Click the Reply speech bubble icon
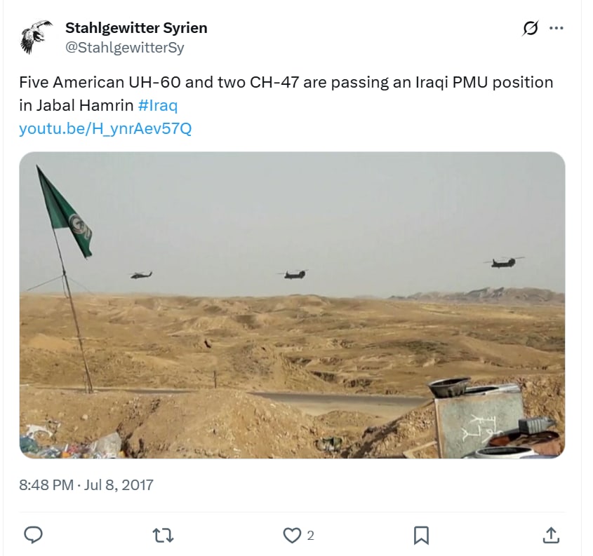Screen dimensions: 593x556 (x=34, y=536)
